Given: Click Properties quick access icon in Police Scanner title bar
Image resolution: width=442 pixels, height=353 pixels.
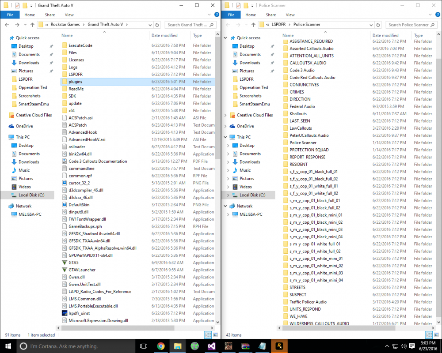Looking at the screenshot, I should (238, 5).
